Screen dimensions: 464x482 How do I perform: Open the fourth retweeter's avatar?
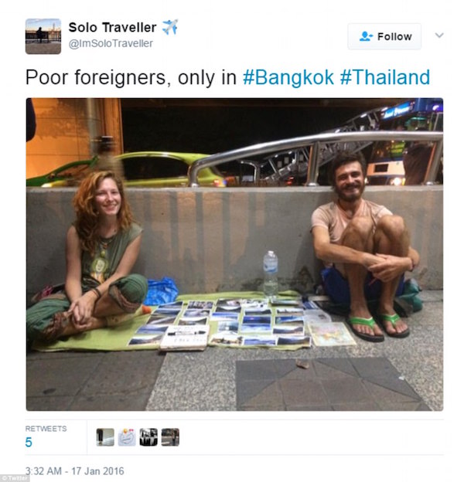point(170,437)
